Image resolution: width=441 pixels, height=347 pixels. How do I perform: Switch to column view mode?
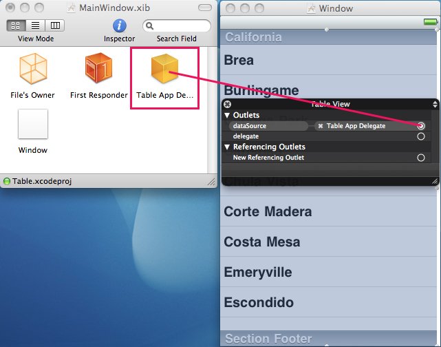(x=55, y=25)
